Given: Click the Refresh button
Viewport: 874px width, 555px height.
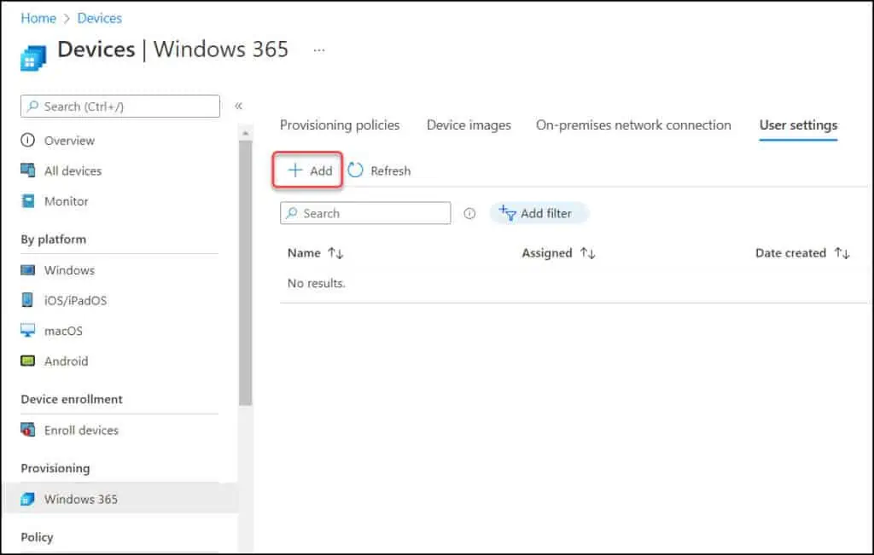Looking at the screenshot, I should (379, 171).
